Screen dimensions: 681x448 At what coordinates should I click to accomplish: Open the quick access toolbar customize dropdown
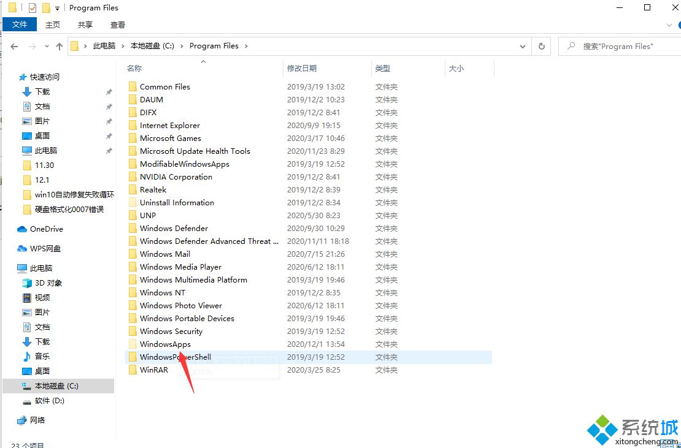tap(58, 9)
